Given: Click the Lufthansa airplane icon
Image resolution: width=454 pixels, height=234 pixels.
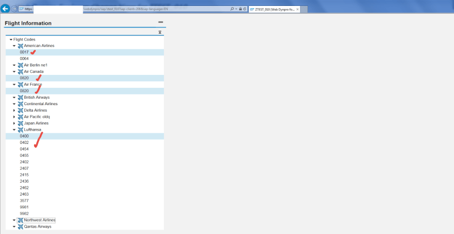Looking at the screenshot, I should pos(20,130).
